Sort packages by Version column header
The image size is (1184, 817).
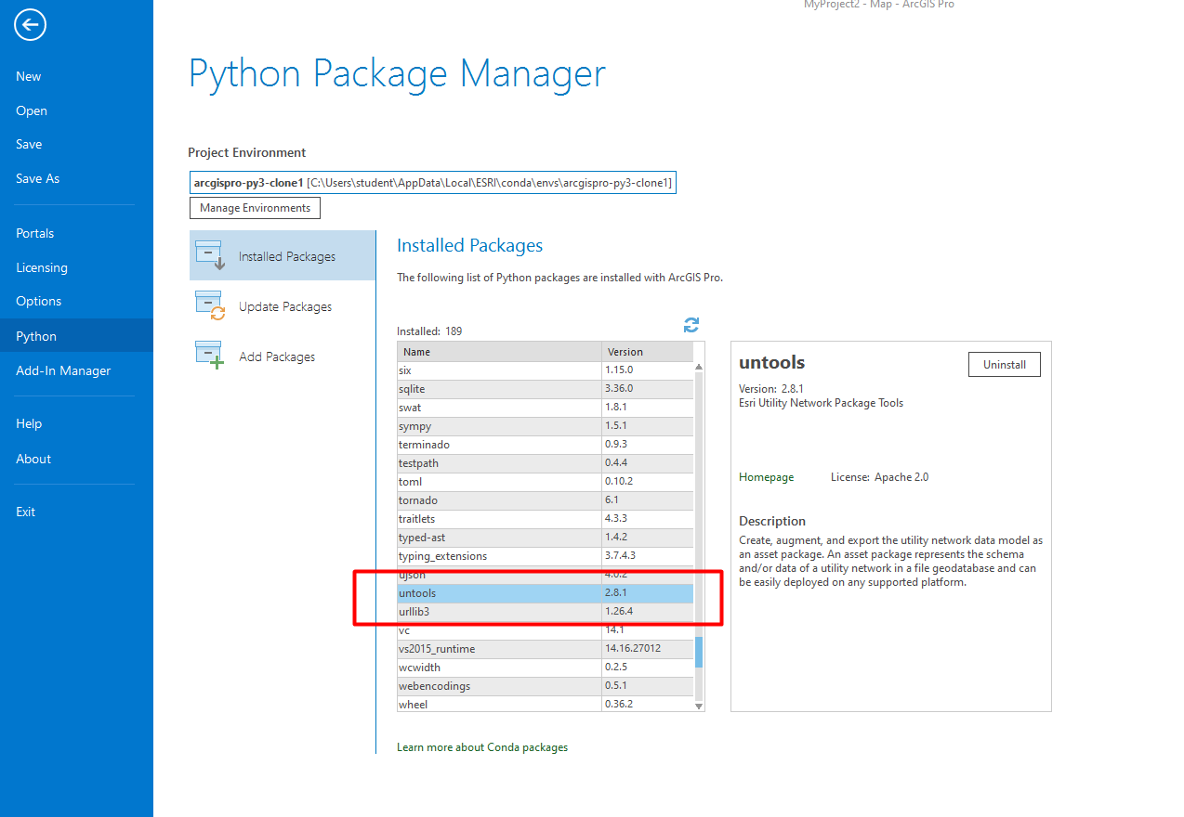tap(647, 352)
